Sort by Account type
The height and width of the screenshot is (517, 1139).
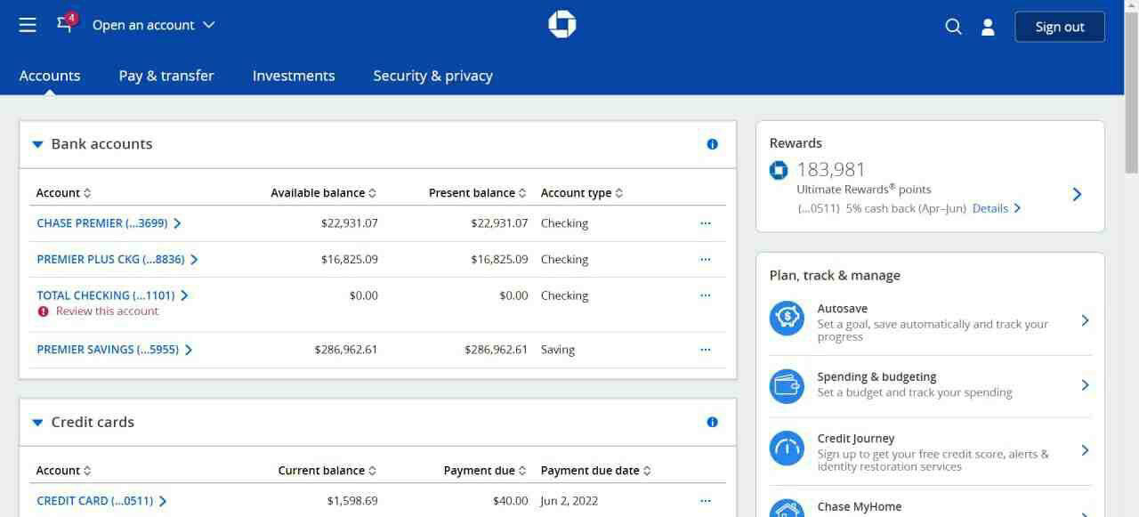(582, 193)
